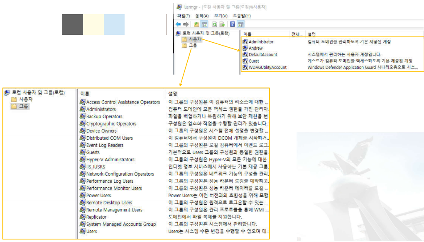This screenshot has width=424, height=242.
Task: Click the lusrmgr title bar app icon
Action: pyautogui.click(x=179, y=7)
